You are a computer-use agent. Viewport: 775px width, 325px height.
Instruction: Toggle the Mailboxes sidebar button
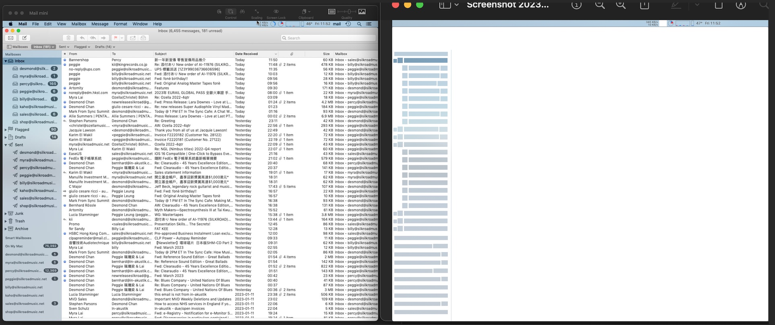tap(17, 47)
